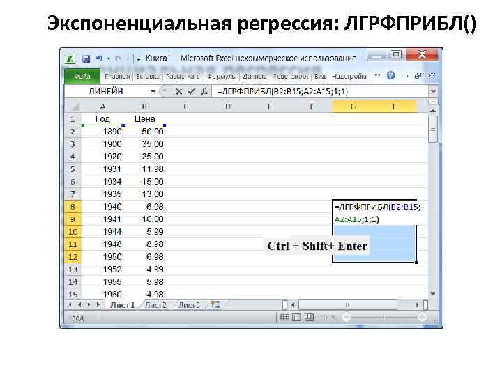
Task: Click cell containing Цена
Action: (145, 119)
